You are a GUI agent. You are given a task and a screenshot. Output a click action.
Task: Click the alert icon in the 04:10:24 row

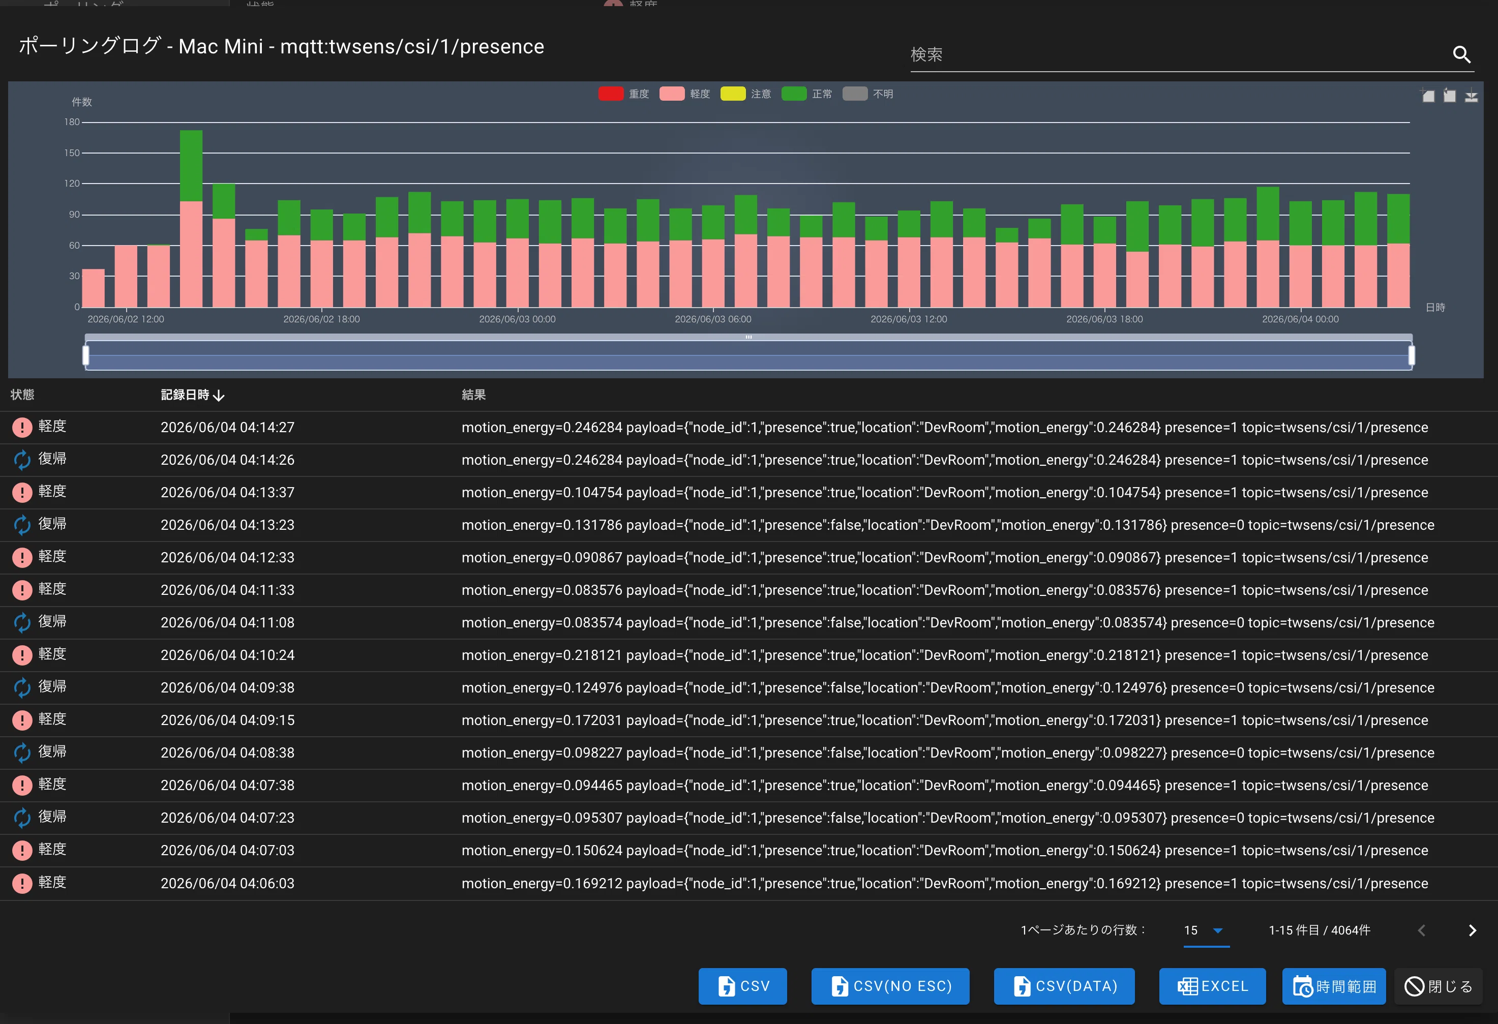click(22, 655)
